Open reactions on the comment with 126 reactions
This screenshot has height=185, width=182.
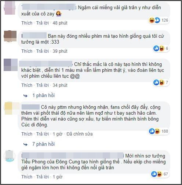point(159,20)
